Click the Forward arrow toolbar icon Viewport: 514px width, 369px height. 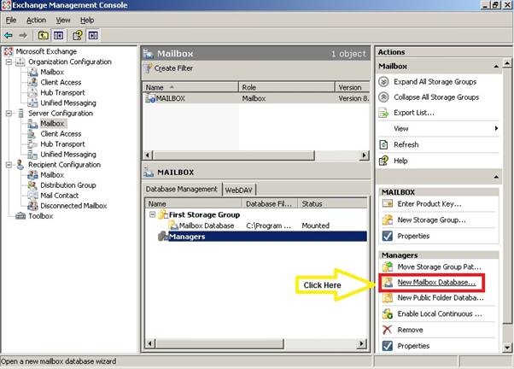[x=23, y=35]
